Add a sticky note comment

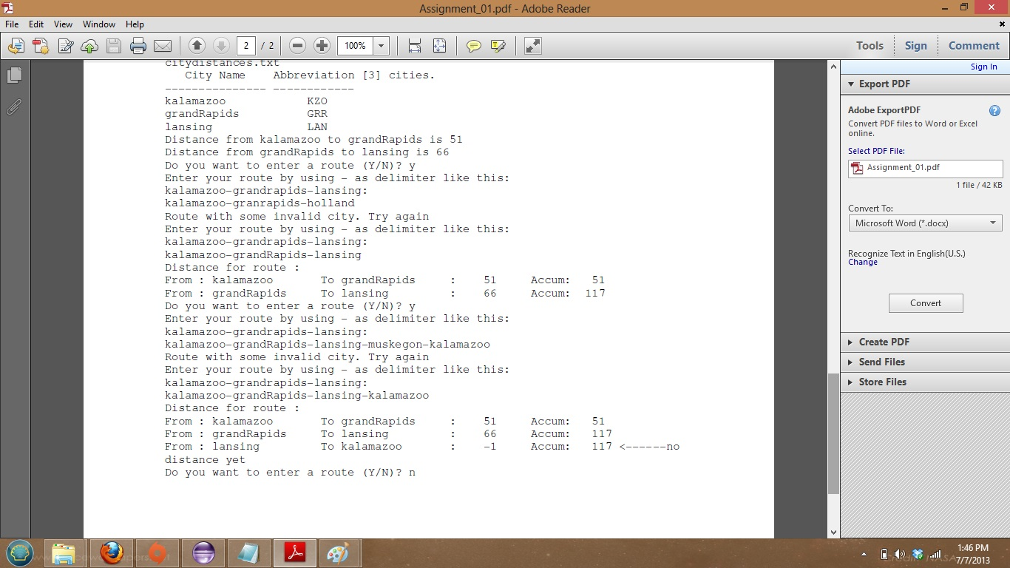pos(474,46)
